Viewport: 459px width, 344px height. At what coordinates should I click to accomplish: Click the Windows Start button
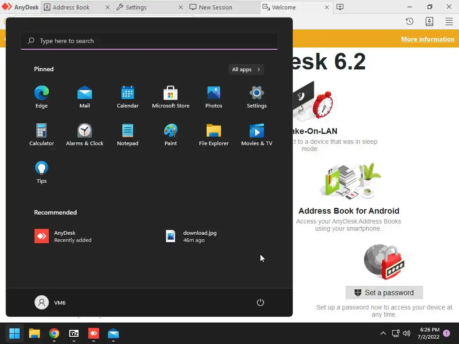[x=14, y=333]
